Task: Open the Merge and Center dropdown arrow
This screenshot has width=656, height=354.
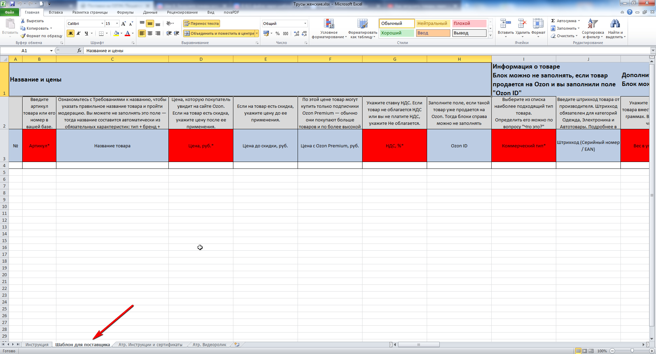Action: pos(257,33)
